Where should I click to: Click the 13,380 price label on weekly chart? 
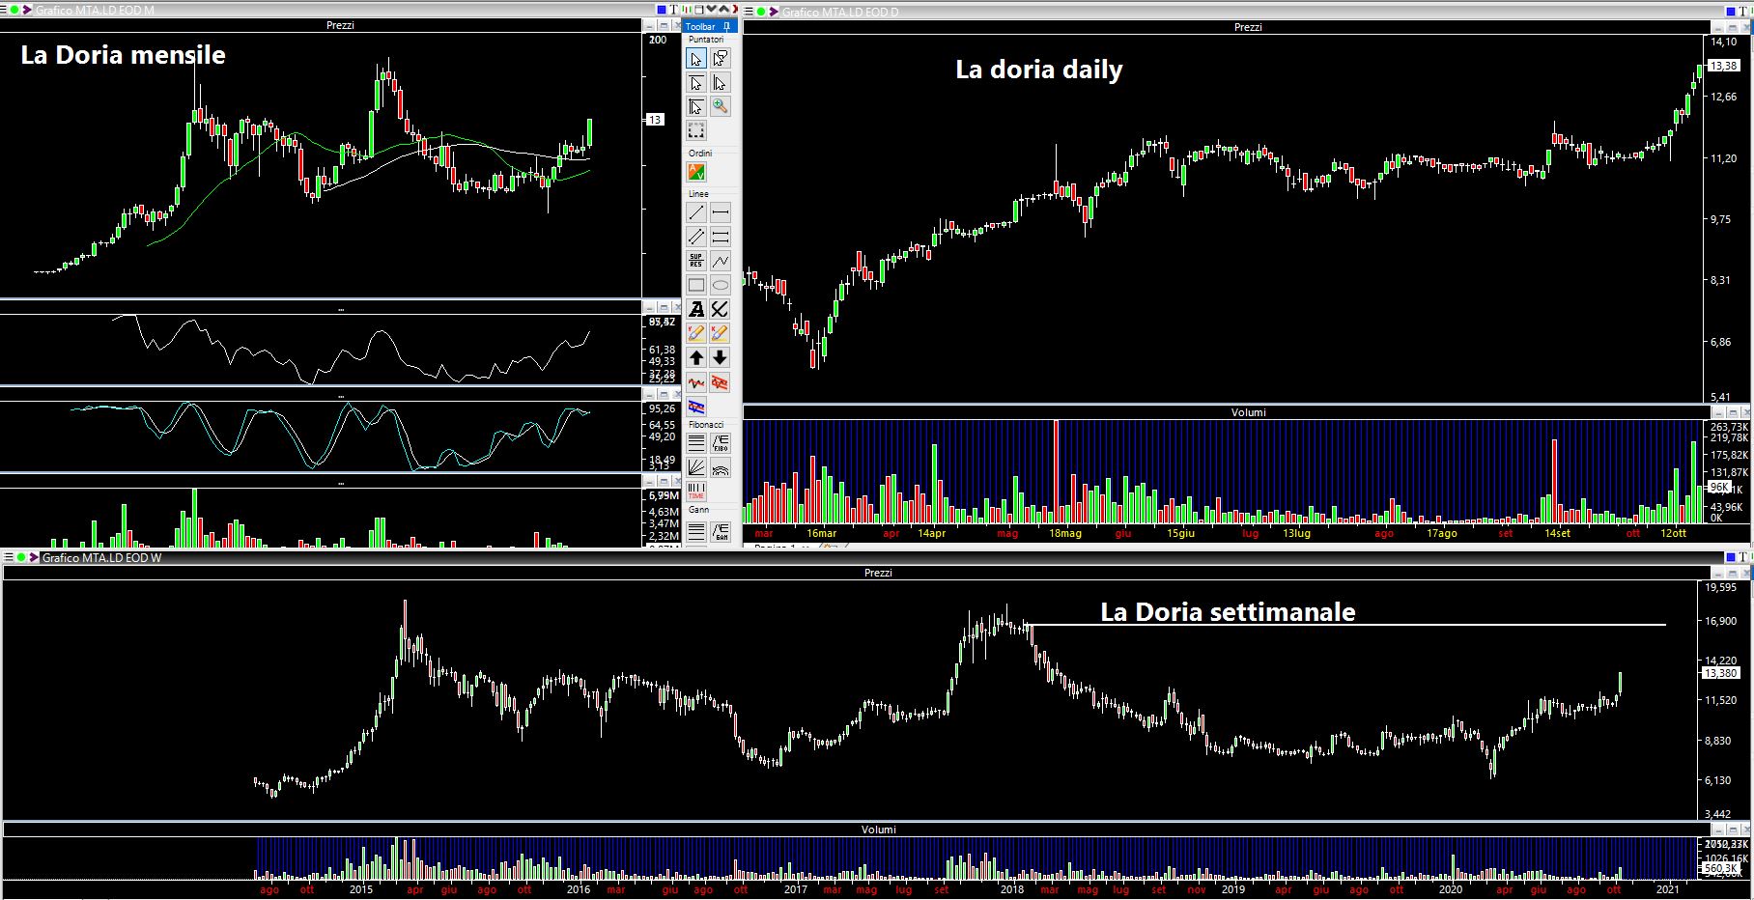(1721, 673)
